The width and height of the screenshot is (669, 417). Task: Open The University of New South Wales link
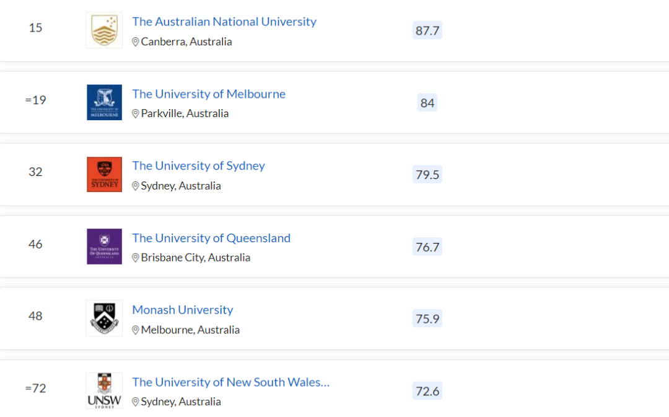(x=231, y=382)
